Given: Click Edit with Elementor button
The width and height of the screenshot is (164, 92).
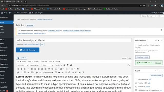Looking at the screenshot, I should click(x=28, y=50).
